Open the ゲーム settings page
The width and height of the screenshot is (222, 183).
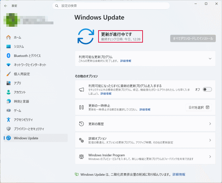tap(36, 110)
